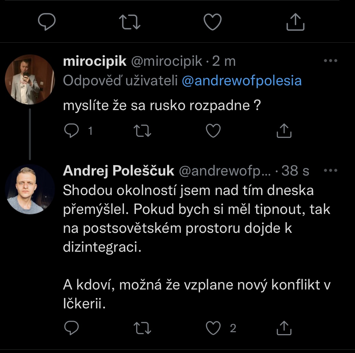Share Andrej Poleščuk's tweet
The image size is (355, 353).
tap(284, 328)
